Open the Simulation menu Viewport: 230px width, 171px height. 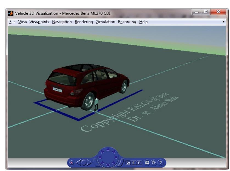106,22
